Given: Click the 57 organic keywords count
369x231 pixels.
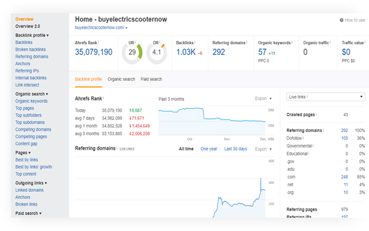Looking at the screenshot, I should [262, 52].
